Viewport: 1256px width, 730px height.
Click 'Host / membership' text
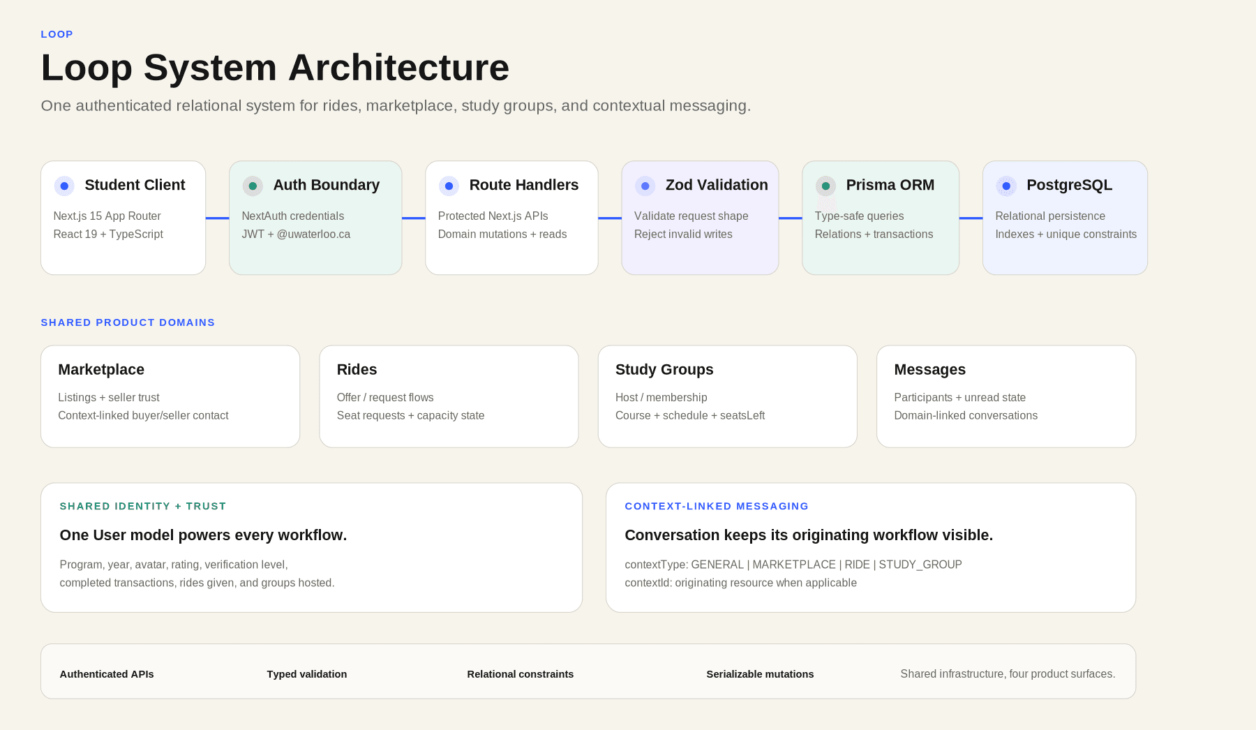pyautogui.click(x=661, y=398)
